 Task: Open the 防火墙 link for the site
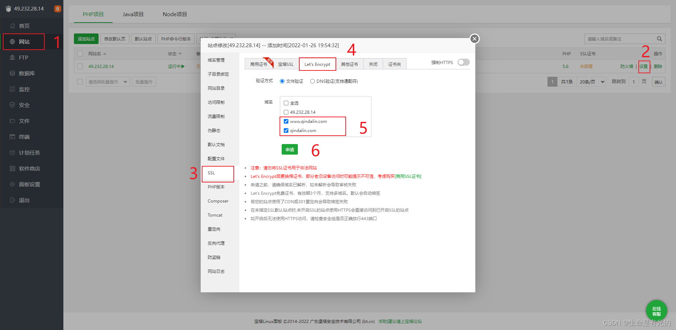[x=627, y=67]
